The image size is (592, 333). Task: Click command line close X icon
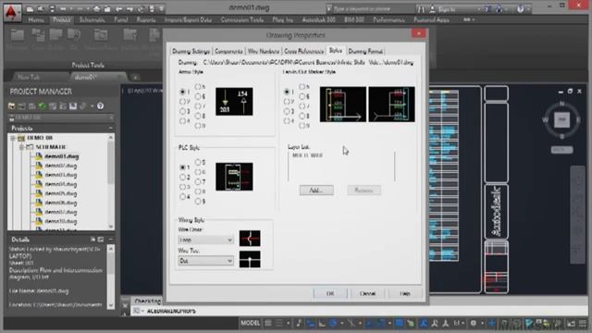coord(126,305)
